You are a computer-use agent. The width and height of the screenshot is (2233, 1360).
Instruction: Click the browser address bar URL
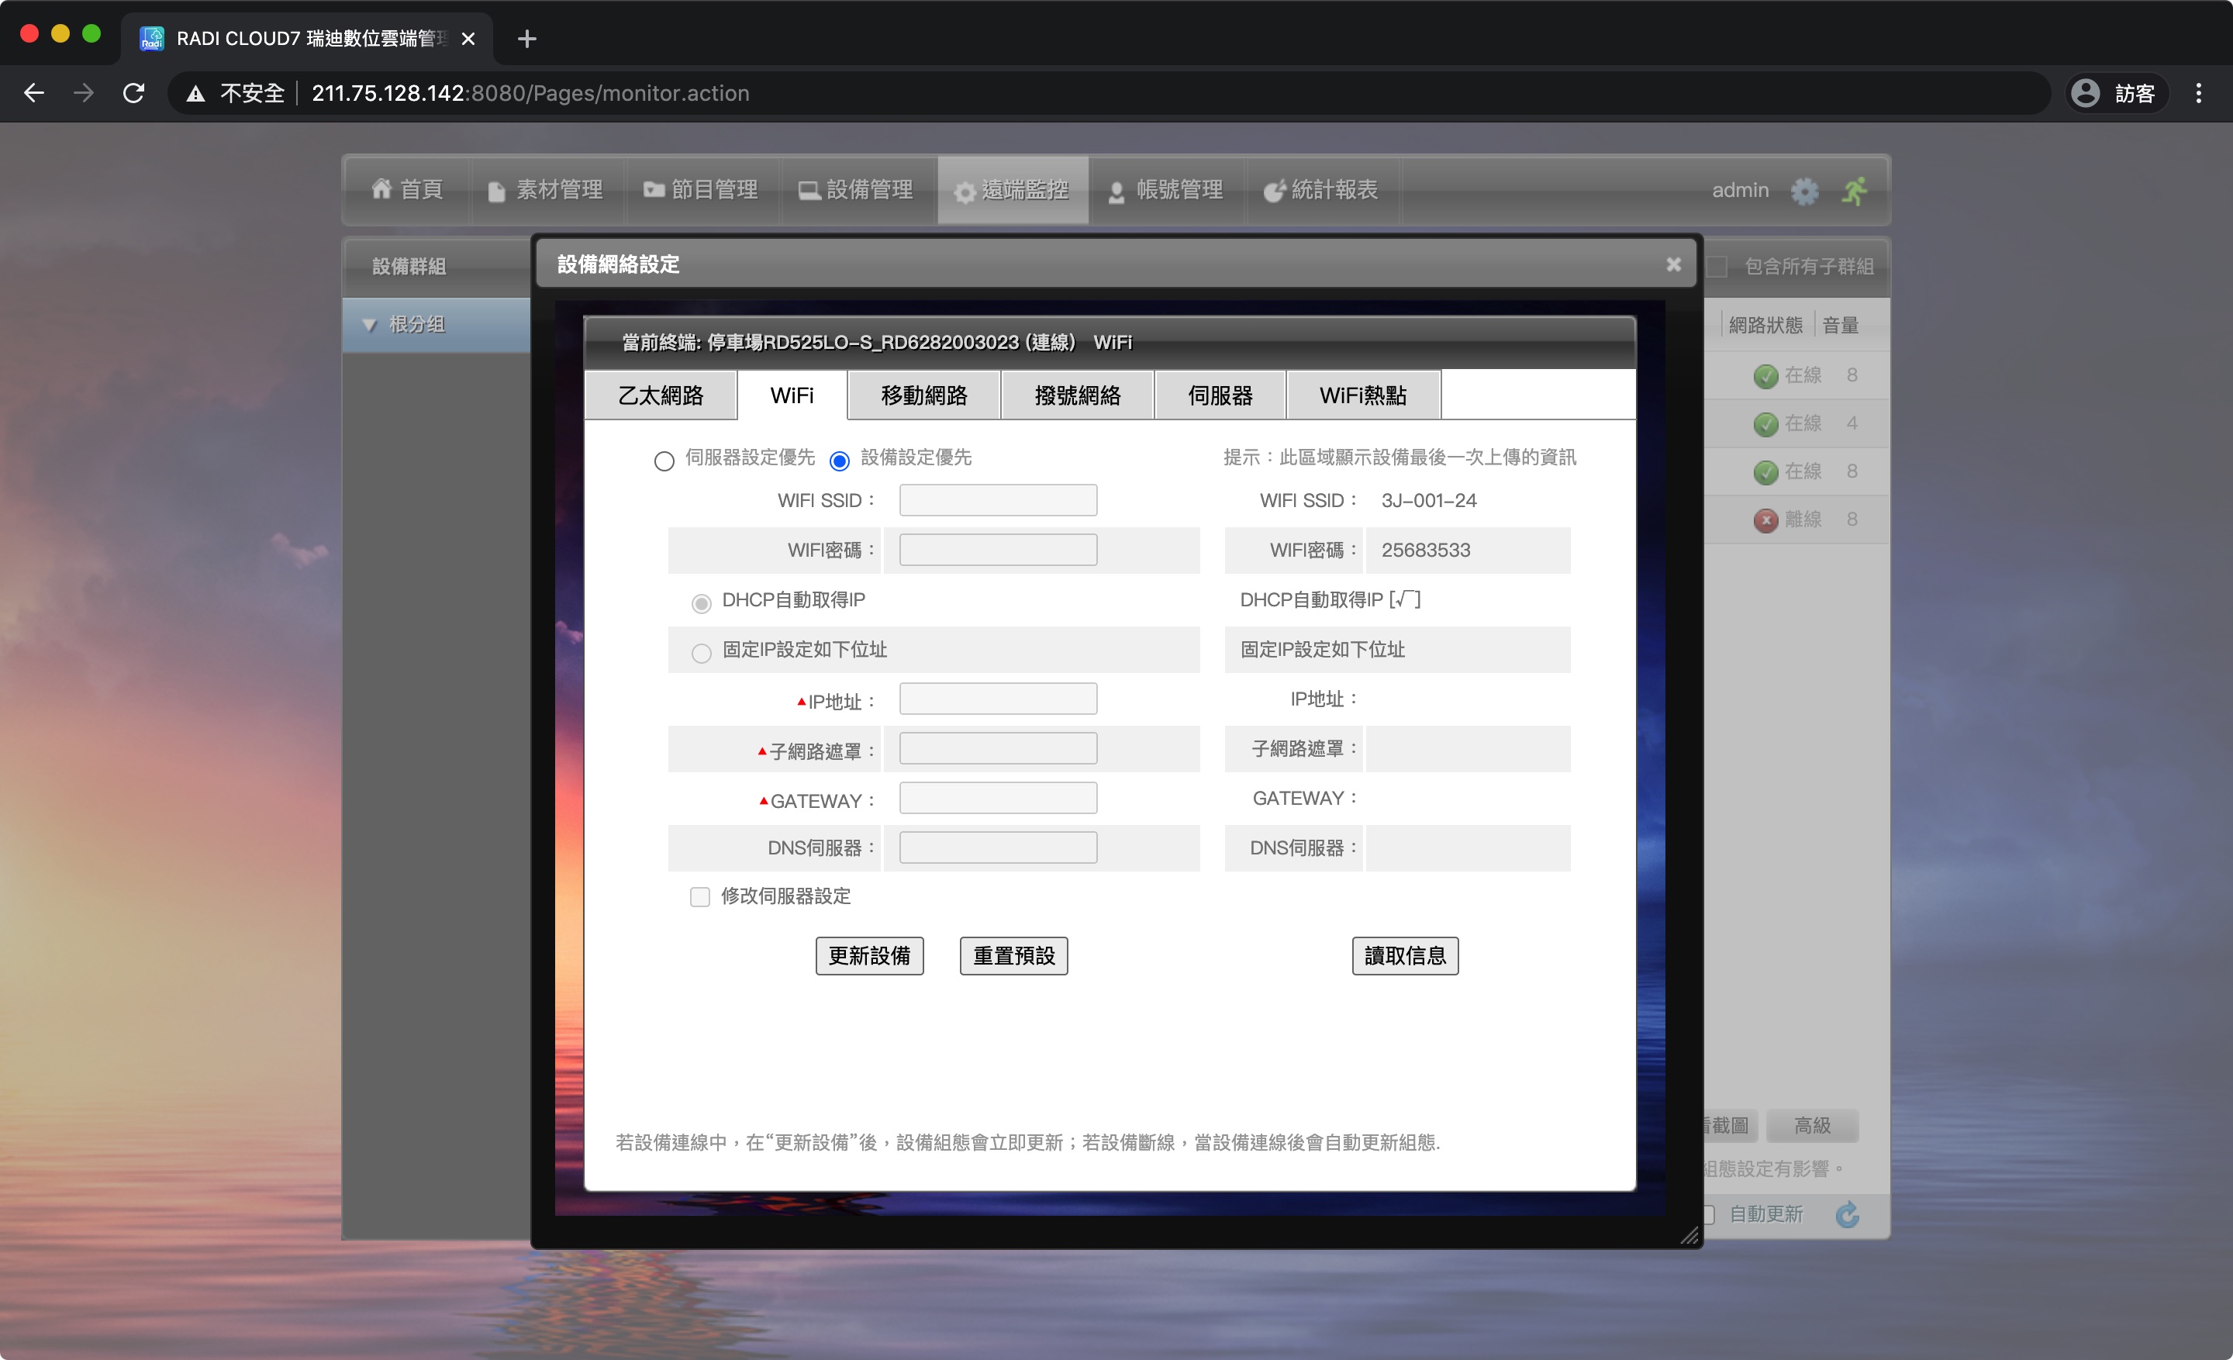tap(530, 93)
